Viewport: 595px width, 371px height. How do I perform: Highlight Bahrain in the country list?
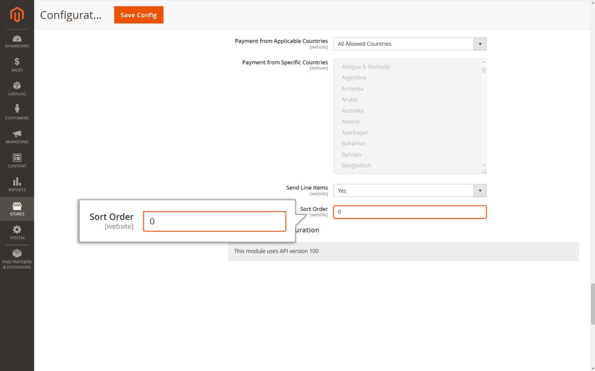(351, 154)
